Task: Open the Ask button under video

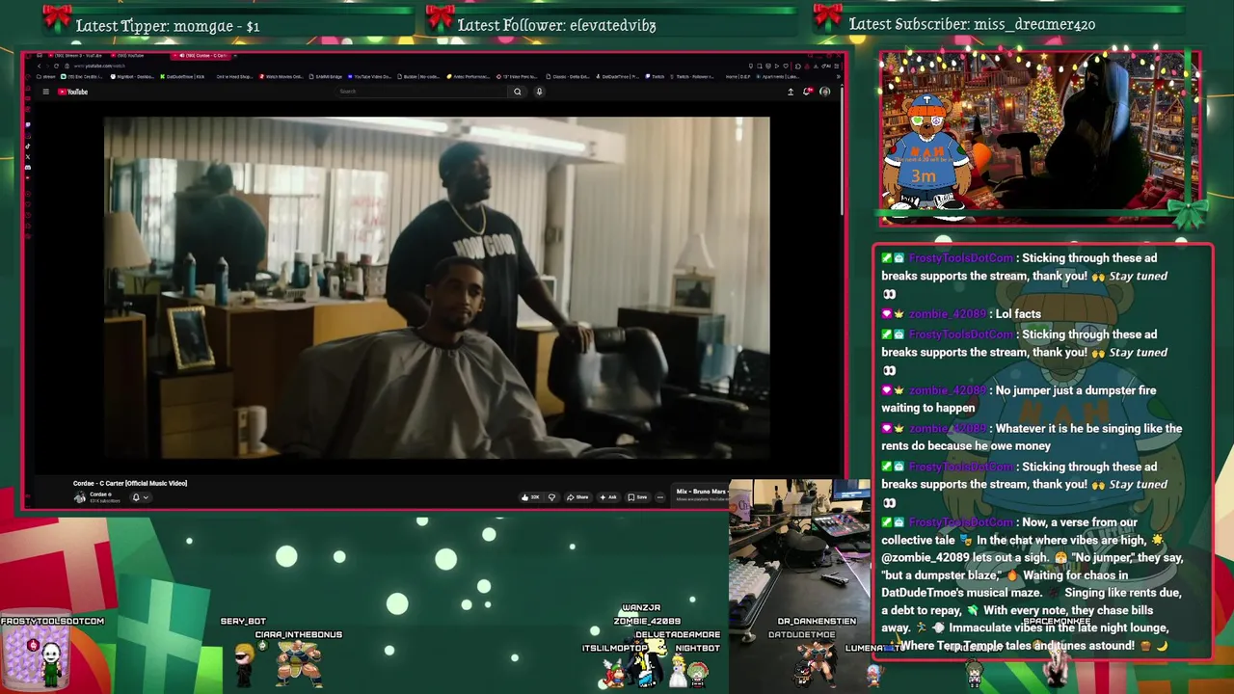Action: tap(607, 497)
